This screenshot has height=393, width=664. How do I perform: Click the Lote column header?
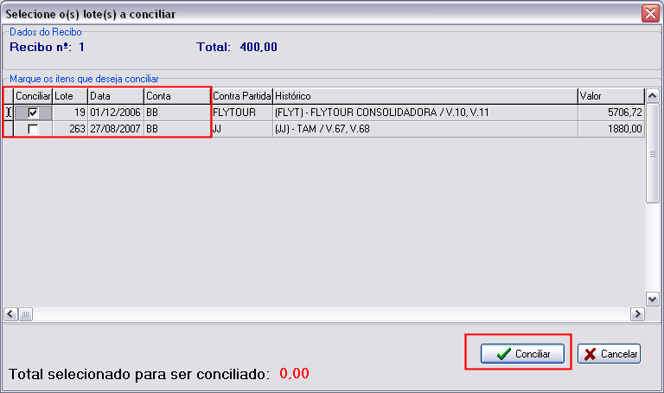[x=70, y=96]
